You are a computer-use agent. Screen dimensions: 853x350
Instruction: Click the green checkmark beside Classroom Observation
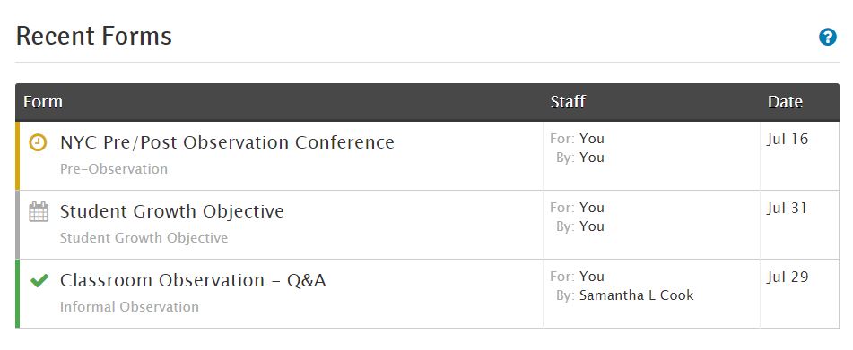click(x=39, y=280)
